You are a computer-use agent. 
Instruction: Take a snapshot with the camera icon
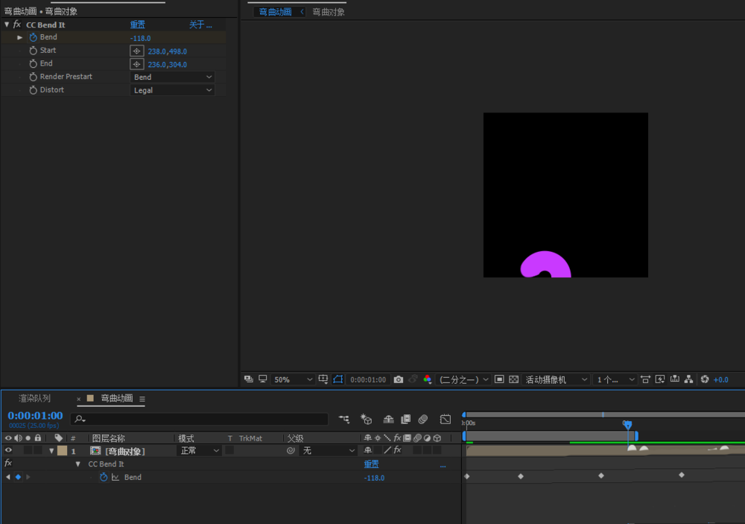[398, 379]
